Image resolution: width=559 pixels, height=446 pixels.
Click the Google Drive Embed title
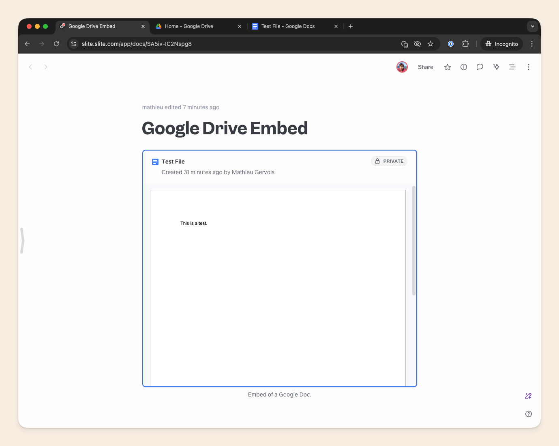[x=225, y=128]
